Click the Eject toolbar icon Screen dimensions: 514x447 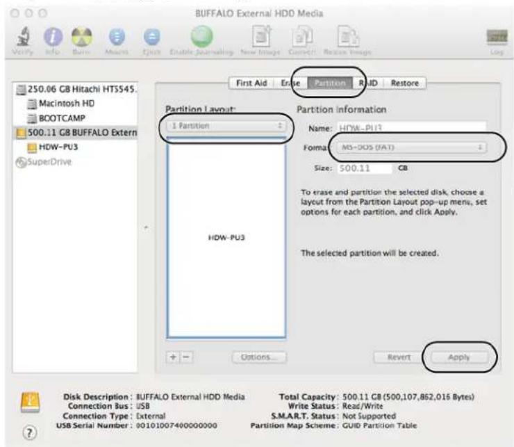(152, 37)
